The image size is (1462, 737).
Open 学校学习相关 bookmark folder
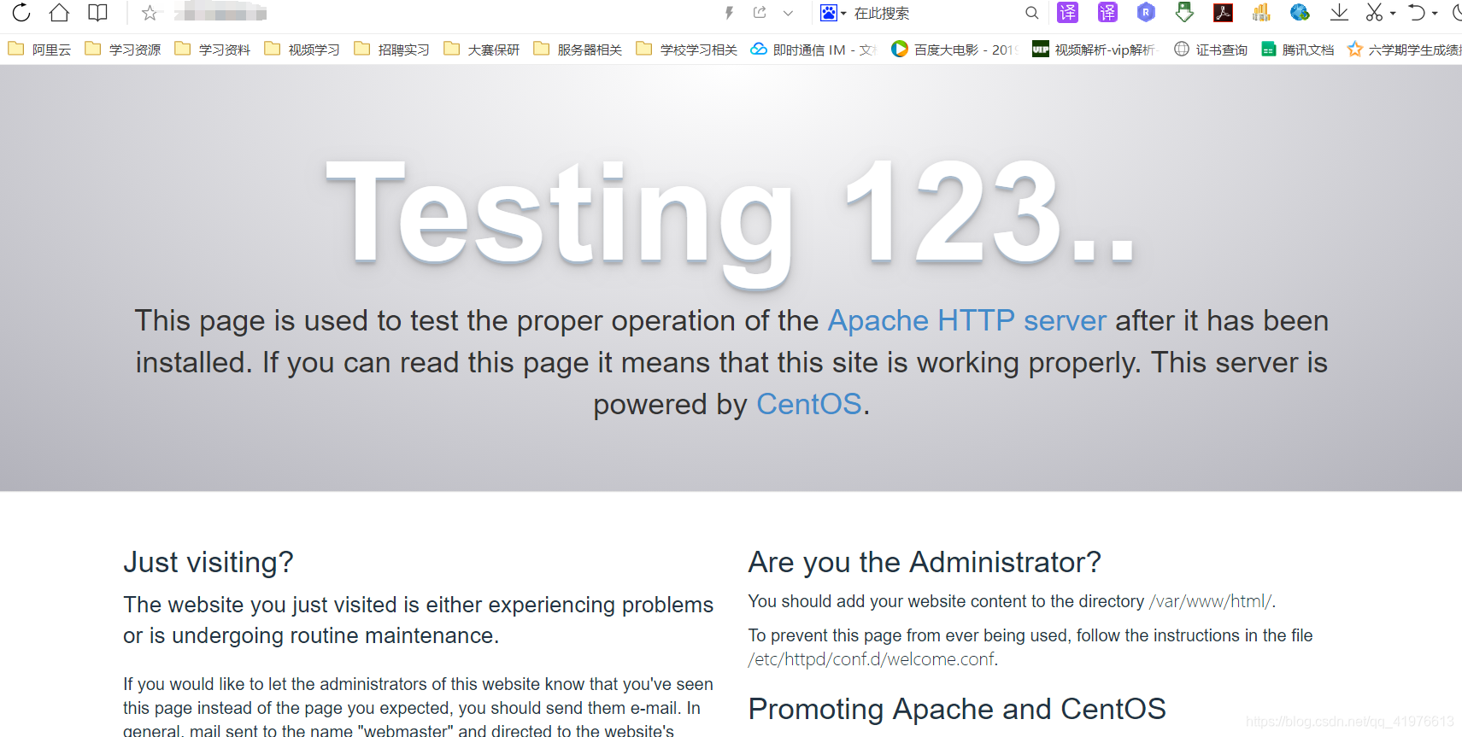[x=687, y=50]
